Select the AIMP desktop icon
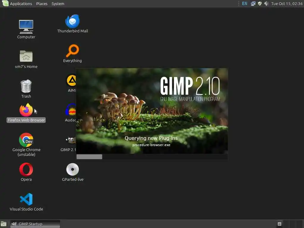This screenshot has width=304, height=228. [71, 80]
